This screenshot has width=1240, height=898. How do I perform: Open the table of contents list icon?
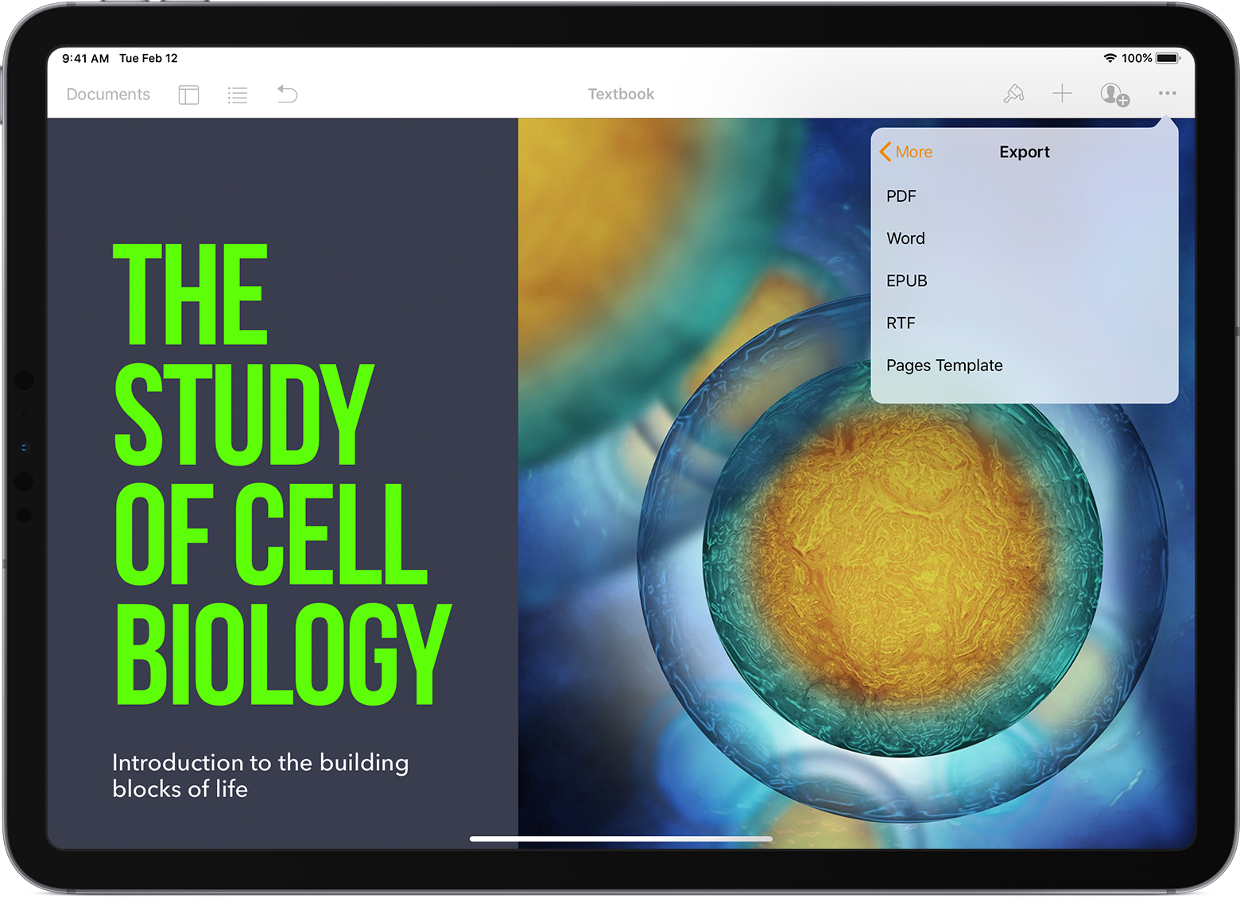tap(238, 95)
